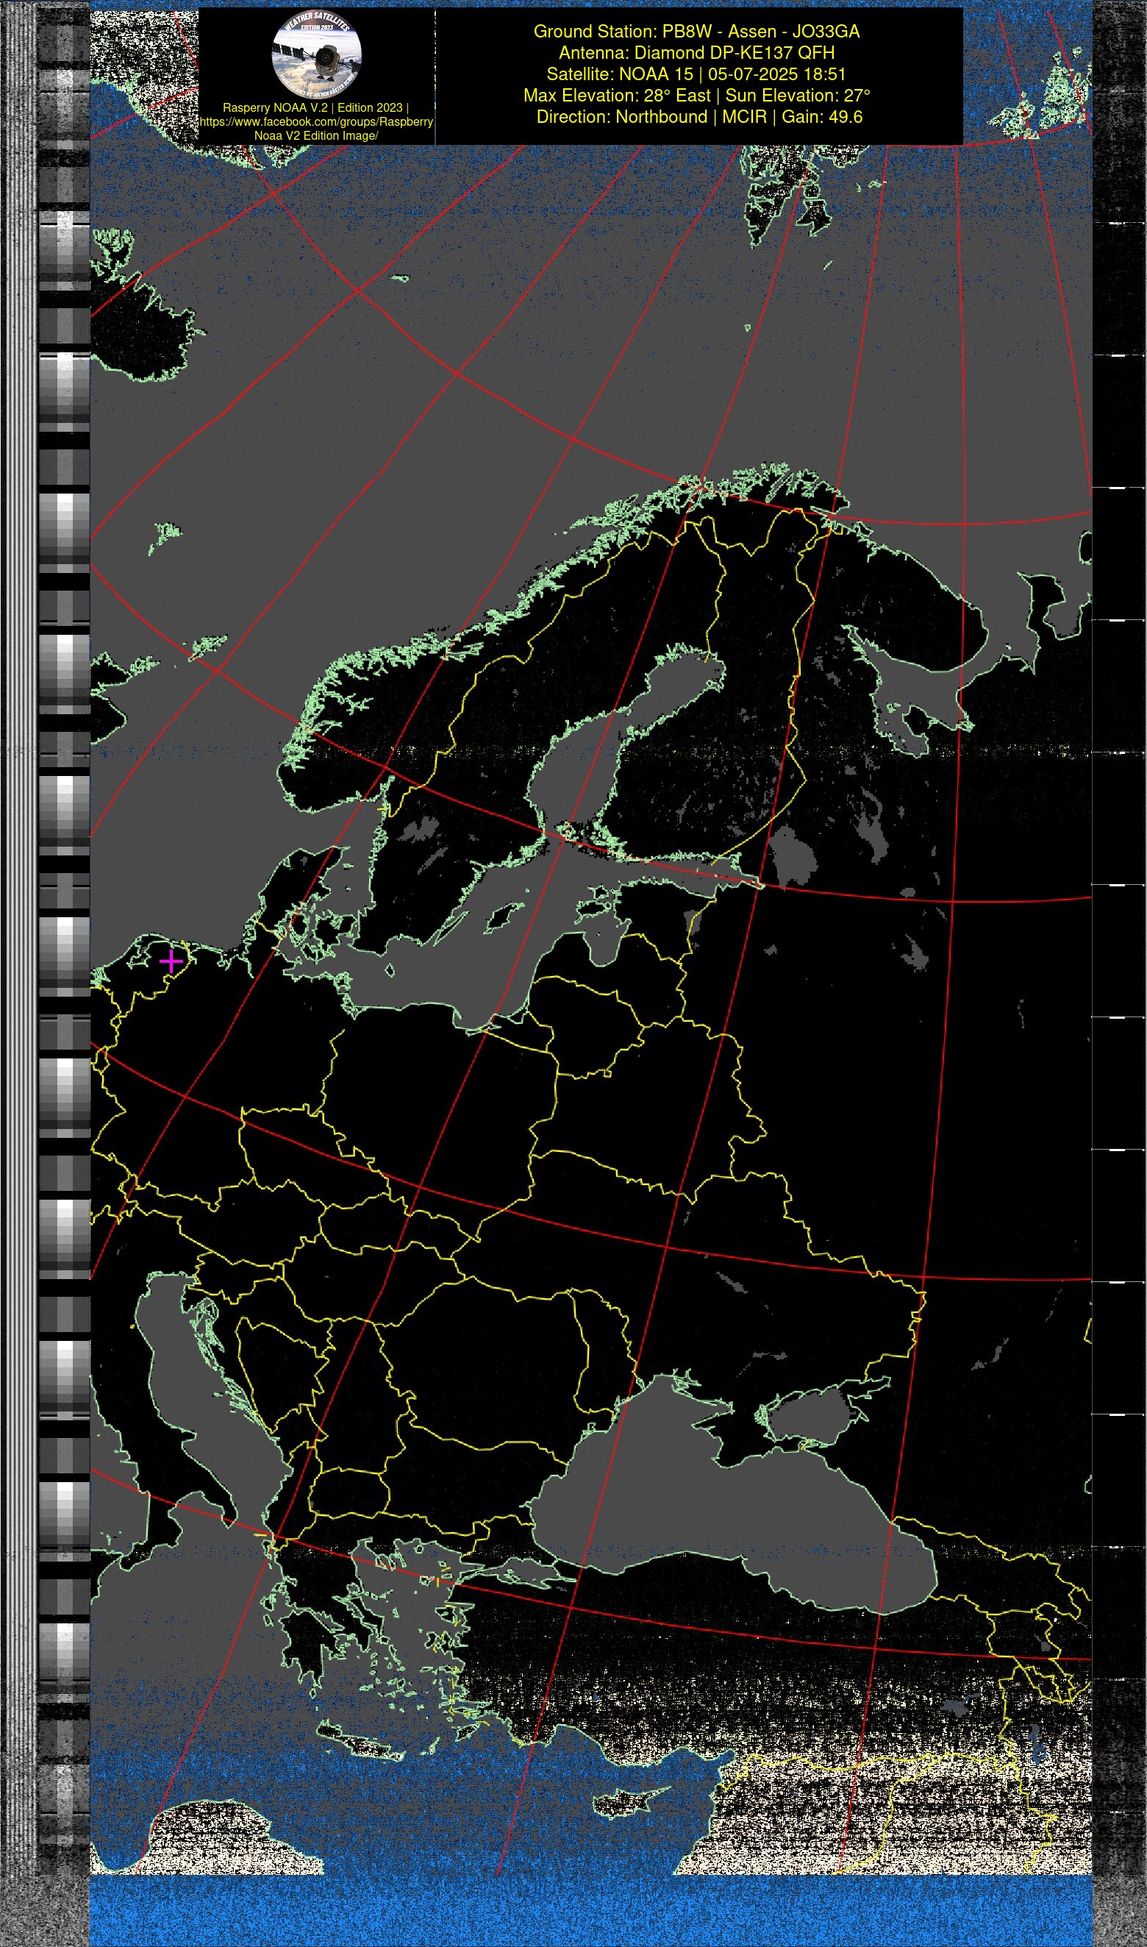Select text 'Noaa V2 Edition Image/'
1147x1947 pixels.
click(316, 136)
